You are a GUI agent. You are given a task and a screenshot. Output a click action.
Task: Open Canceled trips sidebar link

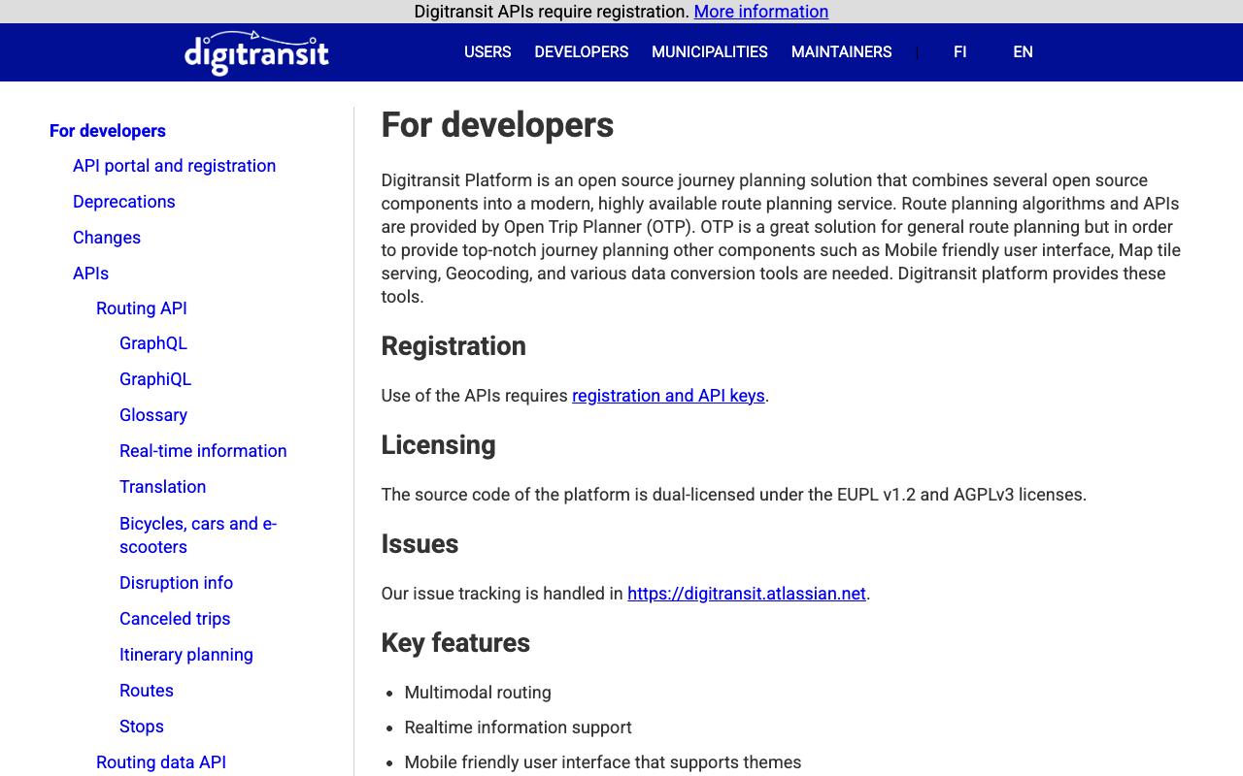click(x=175, y=619)
